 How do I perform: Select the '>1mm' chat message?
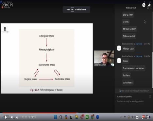point(126,22)
